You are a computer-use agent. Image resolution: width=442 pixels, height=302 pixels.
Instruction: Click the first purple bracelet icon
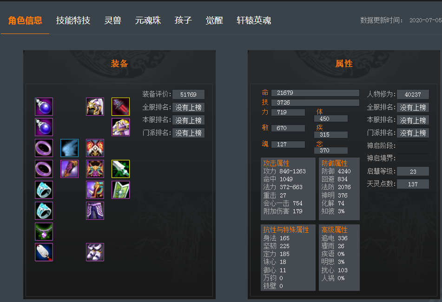[44, 148]
